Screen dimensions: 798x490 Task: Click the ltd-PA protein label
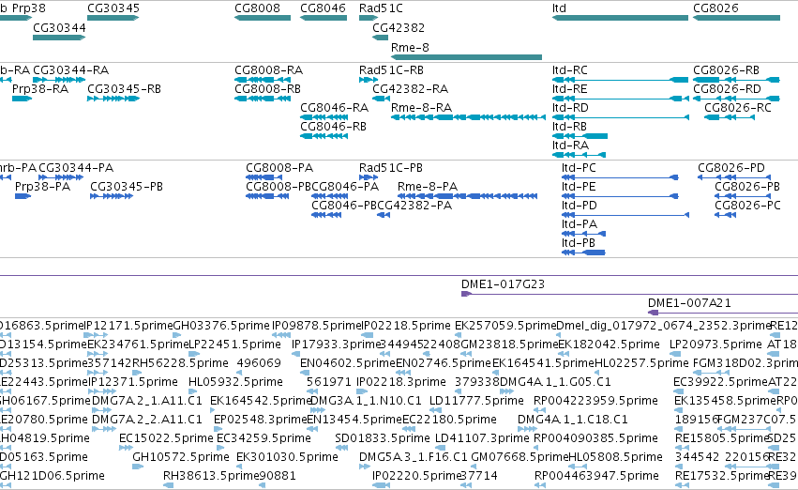point(580,224)
